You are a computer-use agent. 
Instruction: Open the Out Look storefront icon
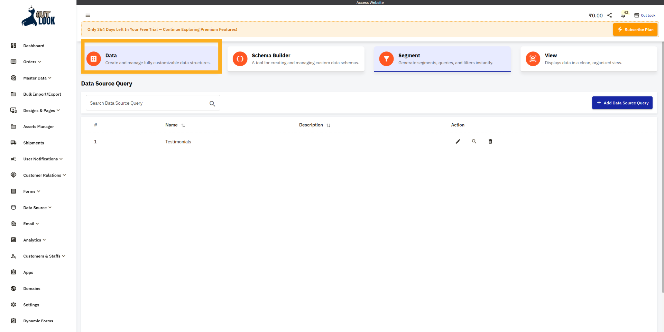(637, 15)
